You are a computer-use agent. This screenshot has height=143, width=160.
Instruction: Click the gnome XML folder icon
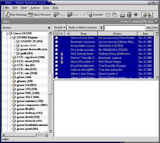click(14, 93)
